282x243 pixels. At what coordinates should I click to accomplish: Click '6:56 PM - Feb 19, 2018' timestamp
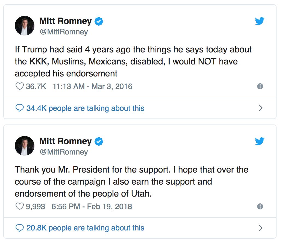(x=92, y=206)
